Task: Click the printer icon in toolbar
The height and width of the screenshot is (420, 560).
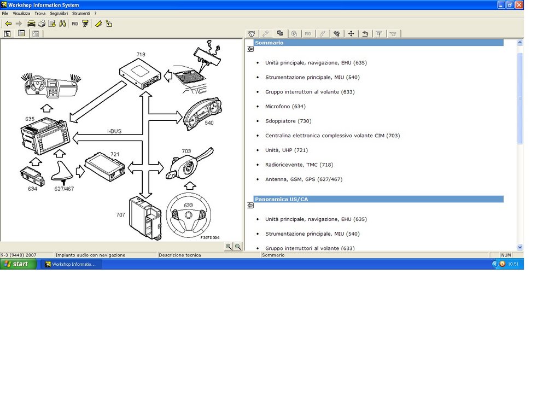Action: 42,24
